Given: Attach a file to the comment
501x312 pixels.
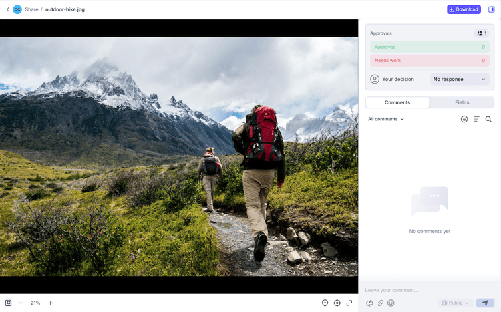Looking at the screenshot, I should tap(380, 303).
